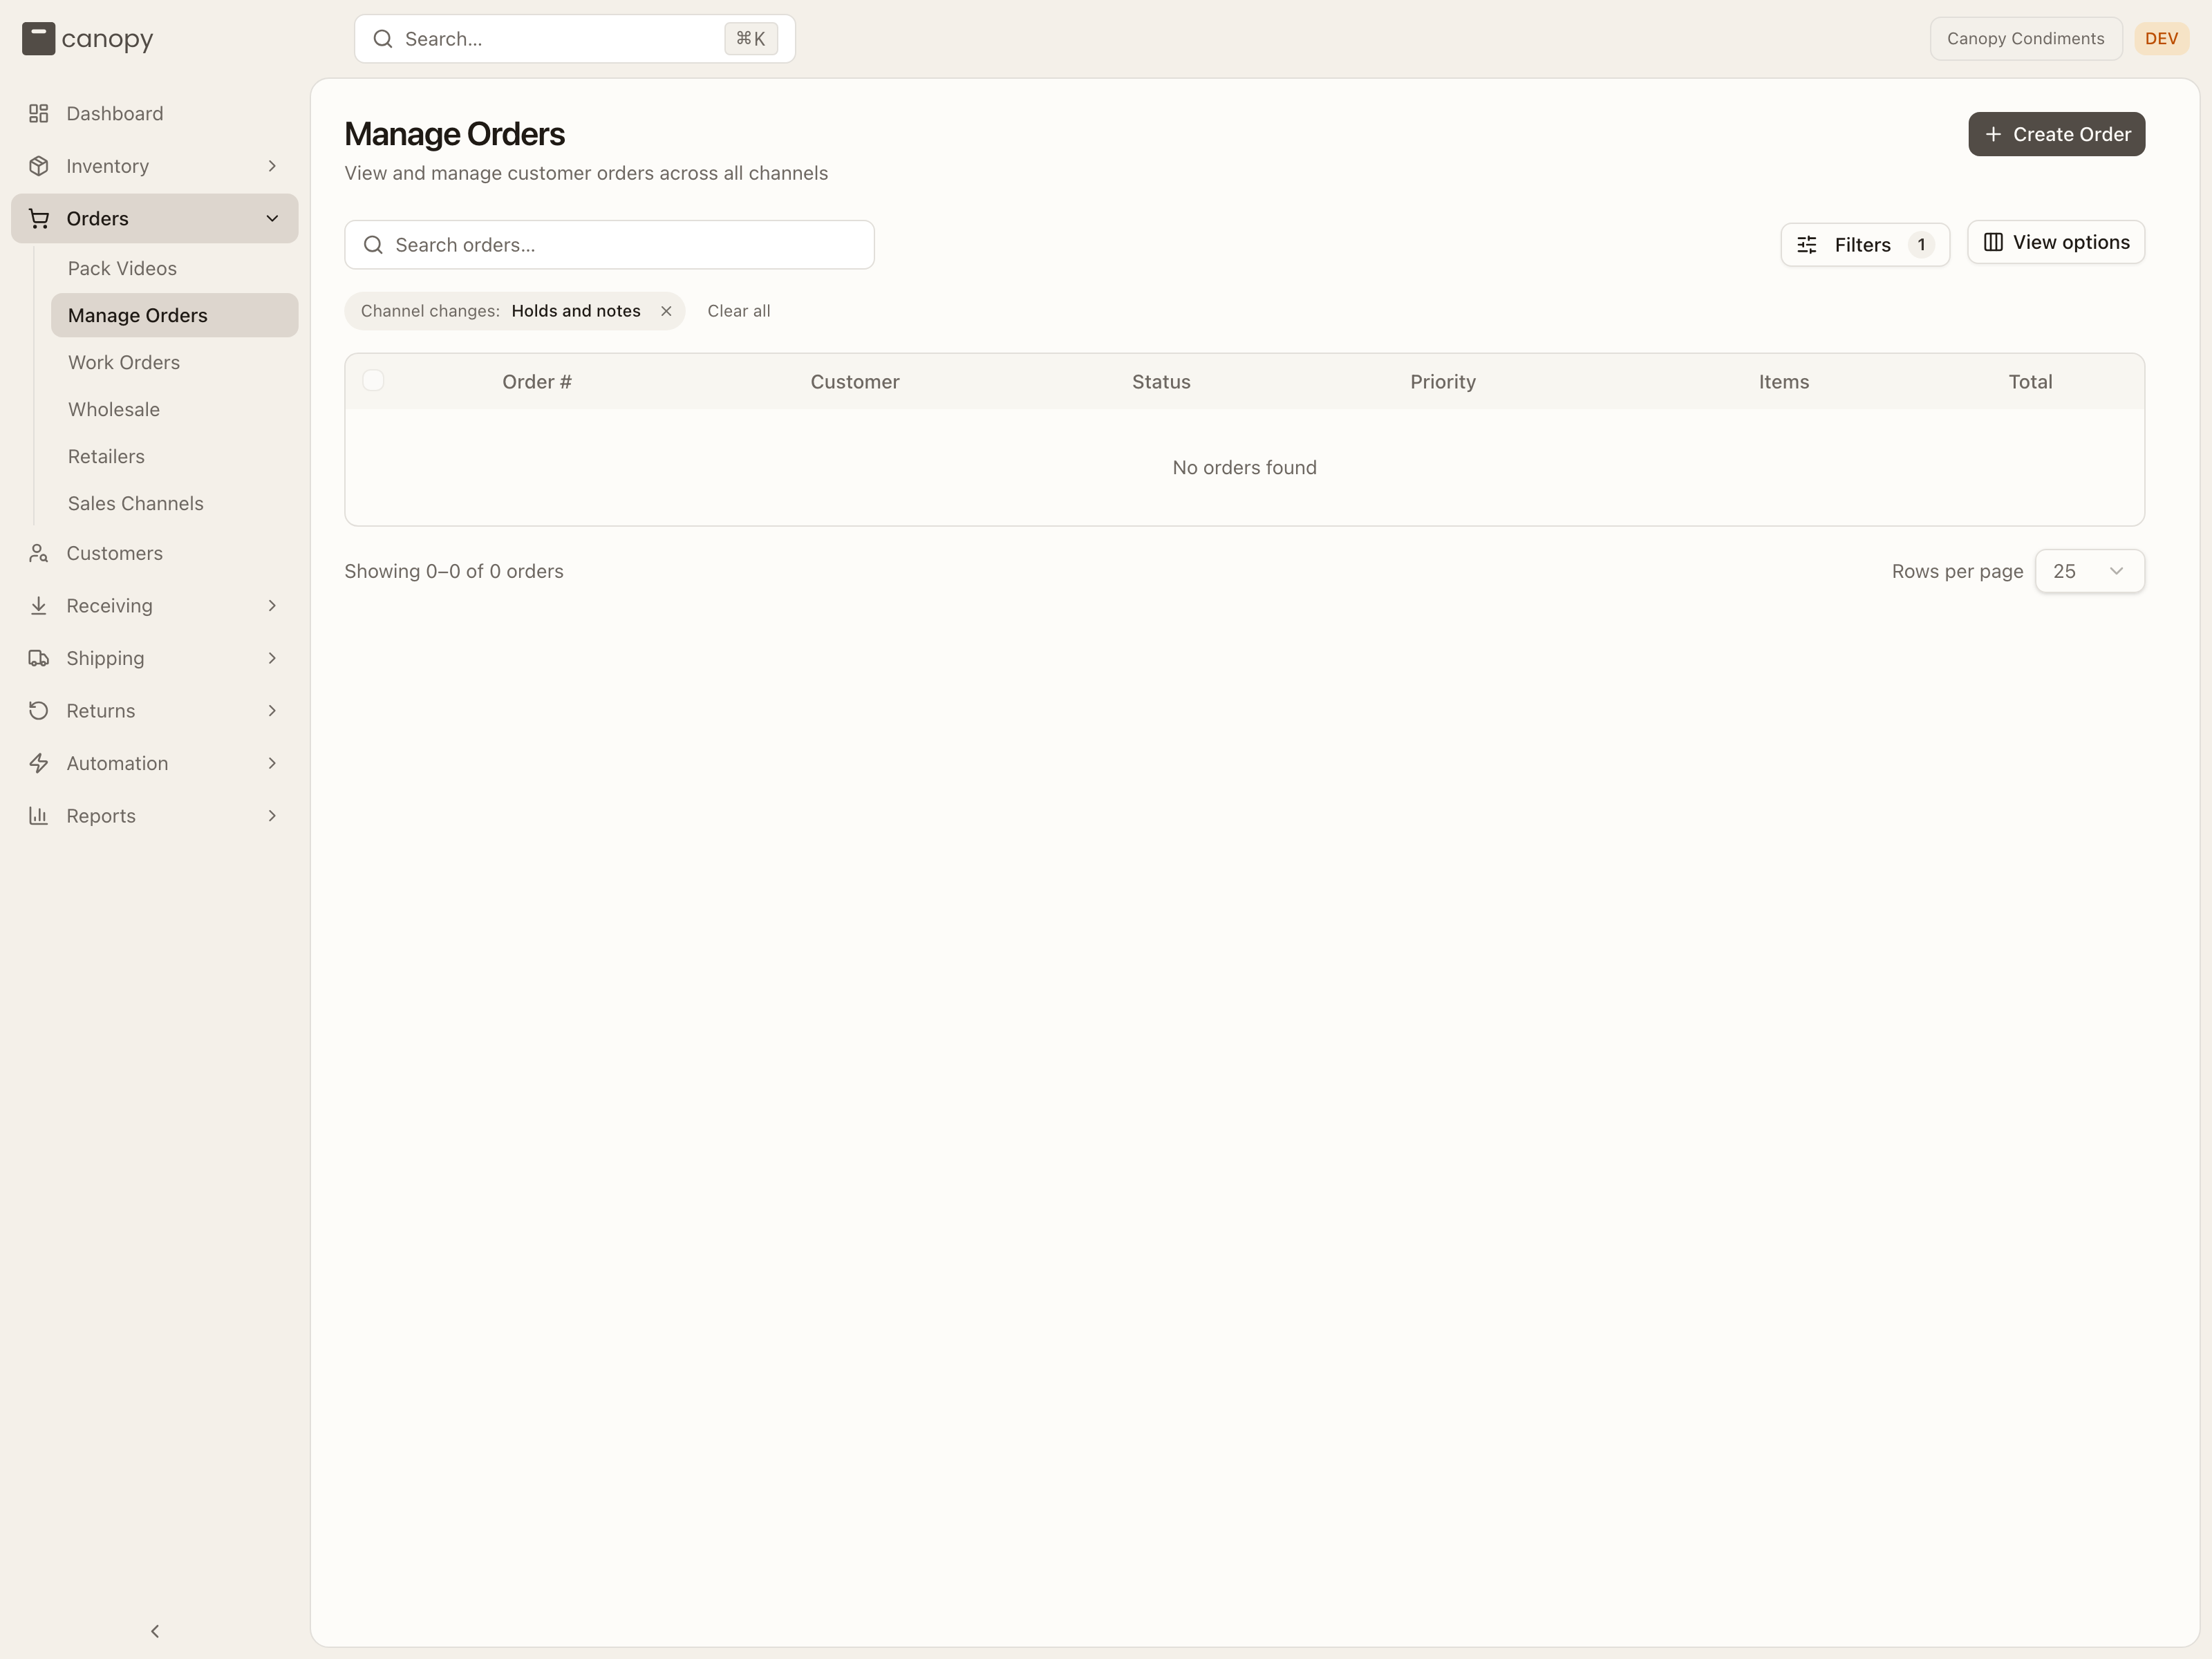Screen dimensions: 2212x1659
Task: Click the Receiving download icon
Action: tap(39, 606)
